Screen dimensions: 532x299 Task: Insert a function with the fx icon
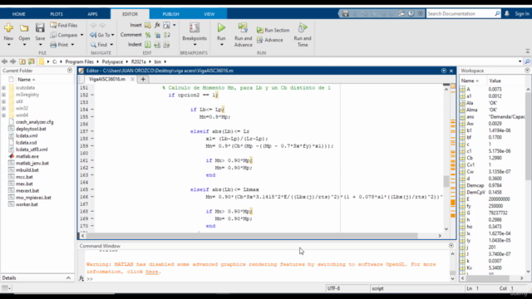tap(157, 25)
